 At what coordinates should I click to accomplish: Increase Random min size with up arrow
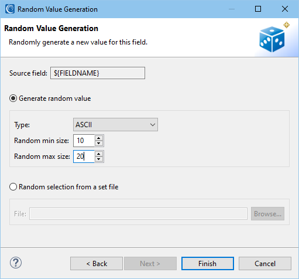point(99,138)
